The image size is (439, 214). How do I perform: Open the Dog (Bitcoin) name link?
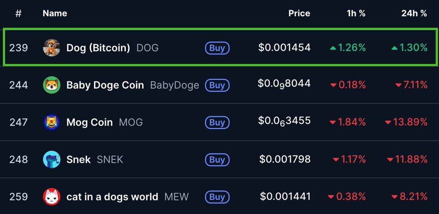[98, 48]
